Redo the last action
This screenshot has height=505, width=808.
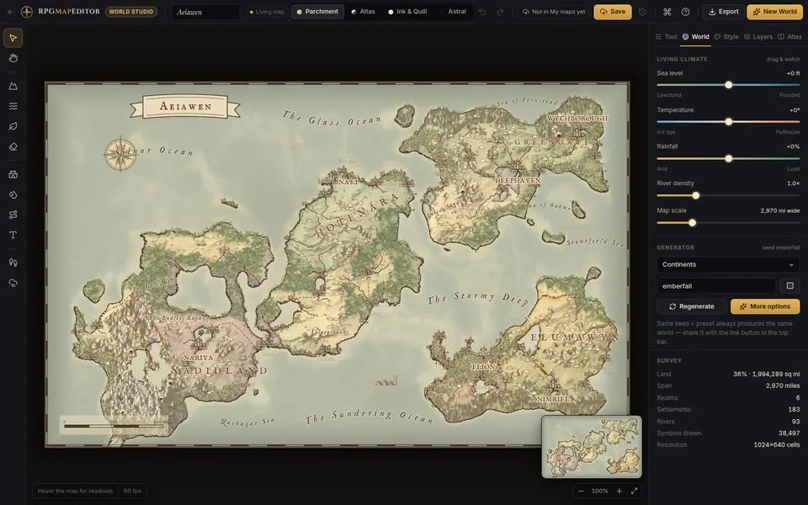[x=500, y=12]
